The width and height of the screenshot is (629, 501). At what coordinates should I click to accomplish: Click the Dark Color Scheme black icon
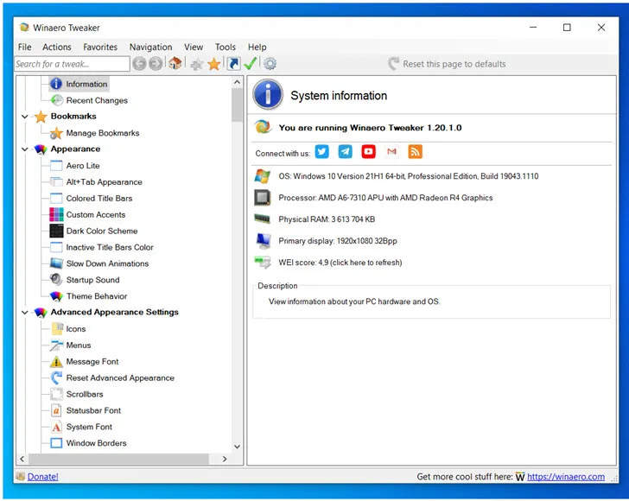56,231
